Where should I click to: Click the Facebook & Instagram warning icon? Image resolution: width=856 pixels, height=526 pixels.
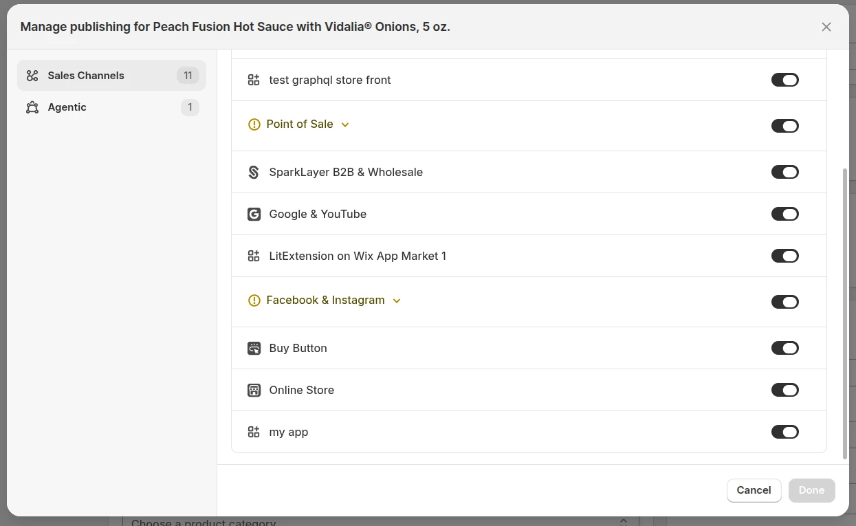pyautogui.click(x=254, y=300)
